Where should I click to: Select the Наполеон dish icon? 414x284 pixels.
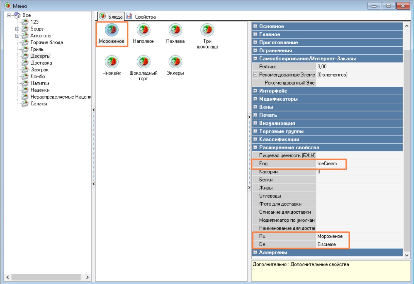143,30
